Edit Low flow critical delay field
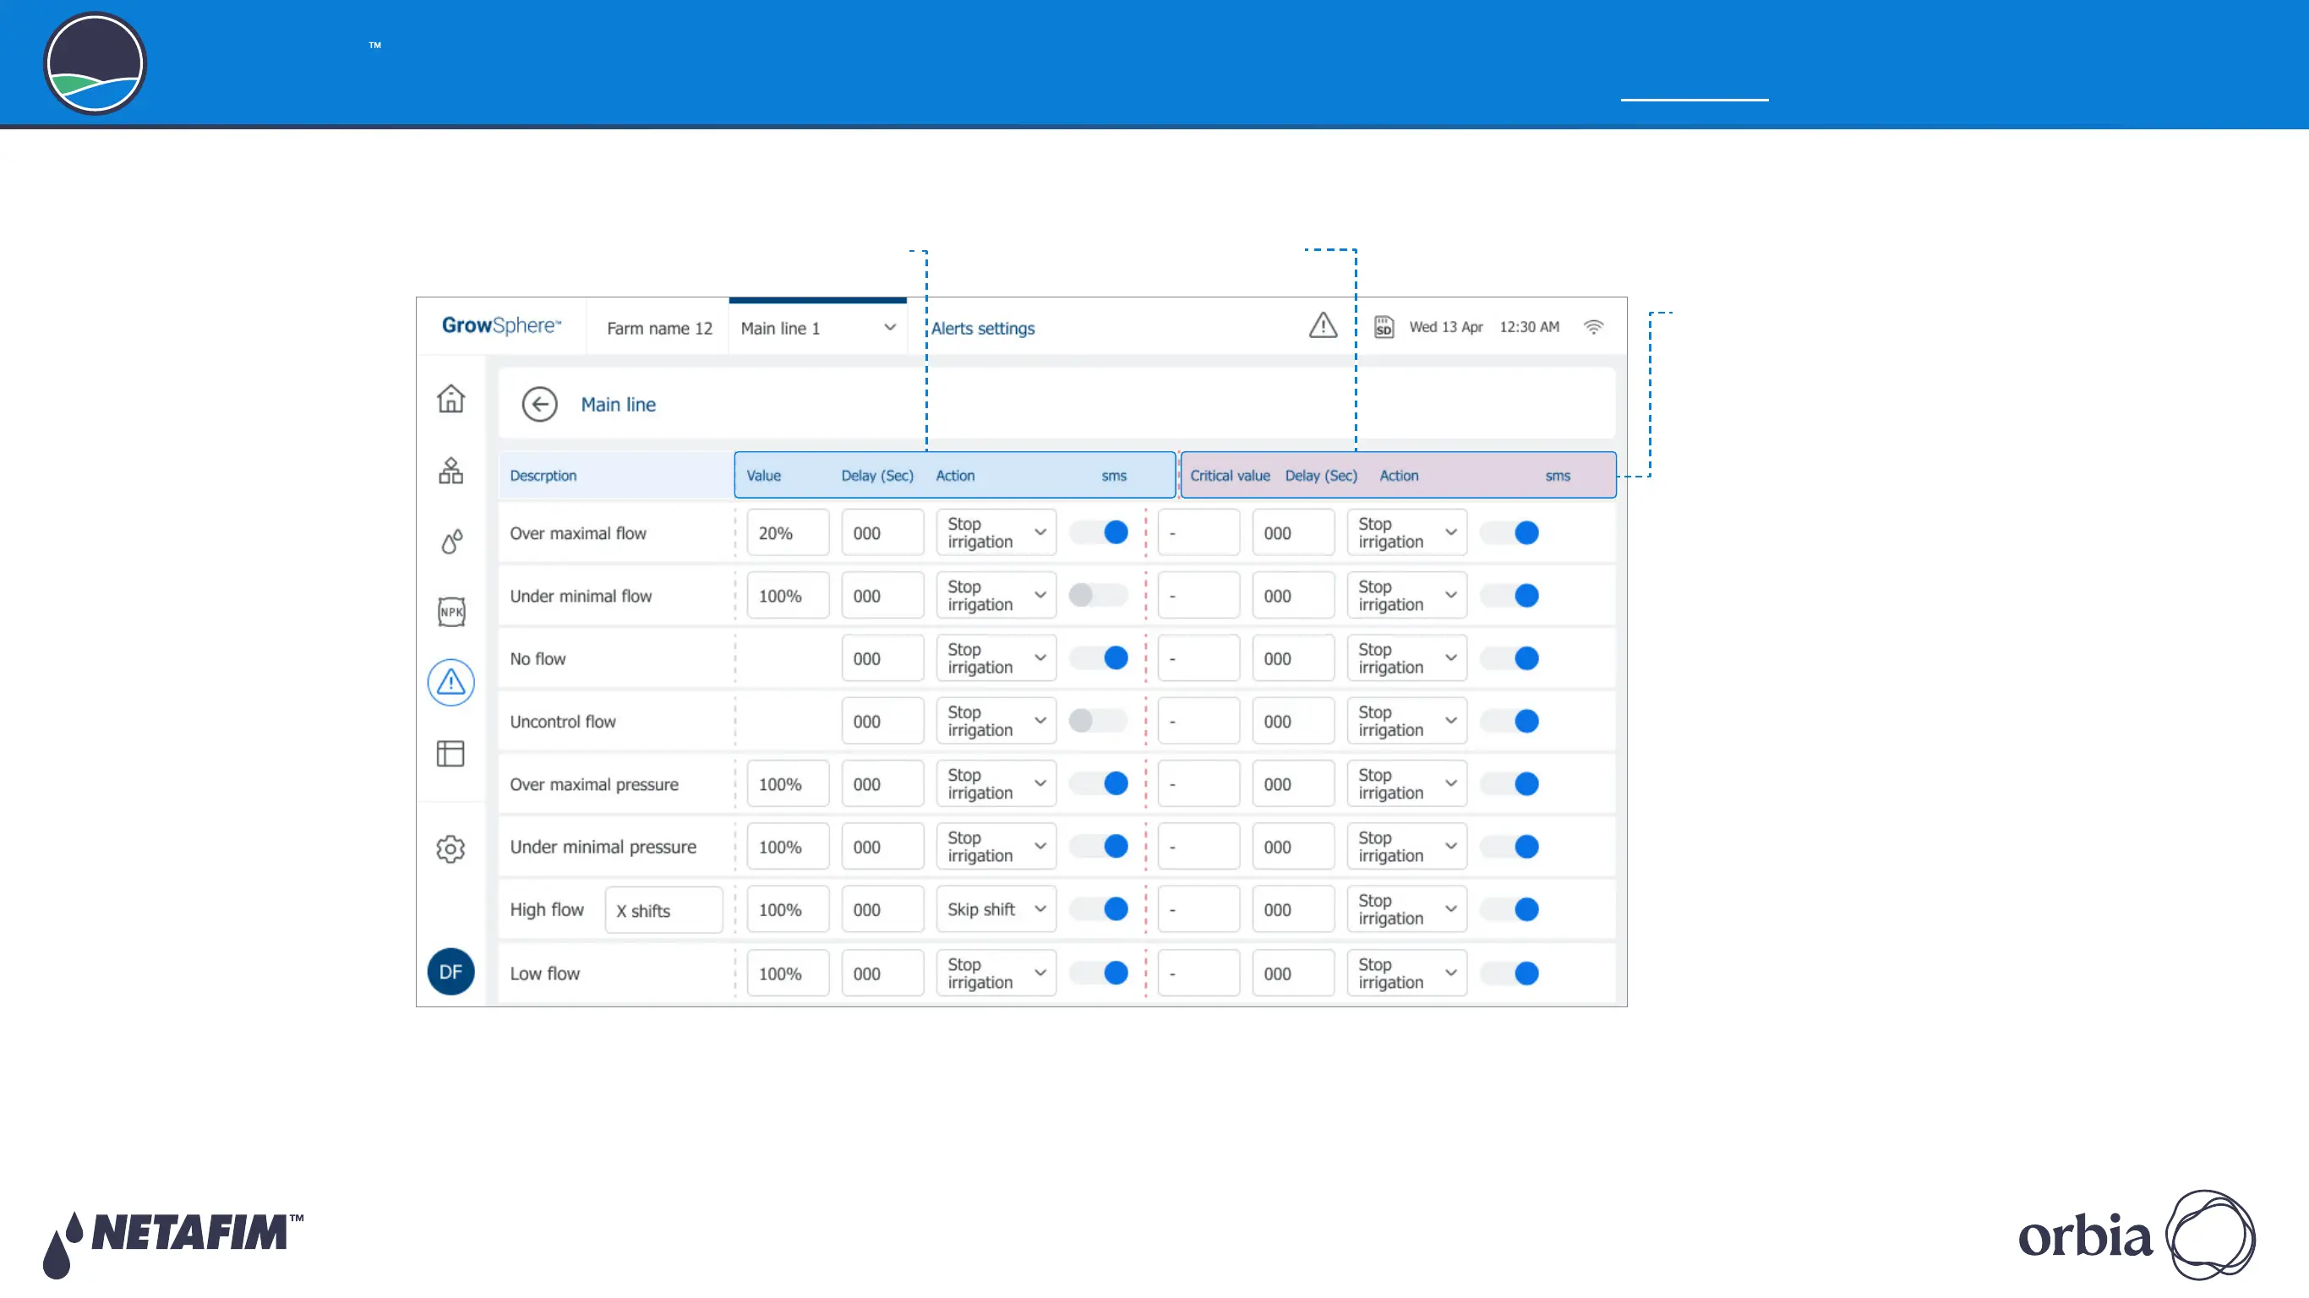Image resolution: width=2309 pixels, height=1298 pixels. tap(1293, 973)
